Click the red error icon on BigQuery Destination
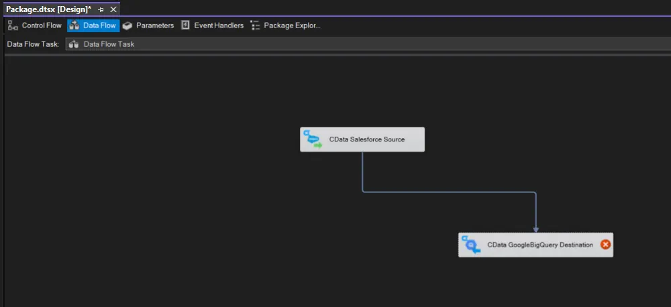The height and width of the screenshot is (307, 671). (605, 245)
